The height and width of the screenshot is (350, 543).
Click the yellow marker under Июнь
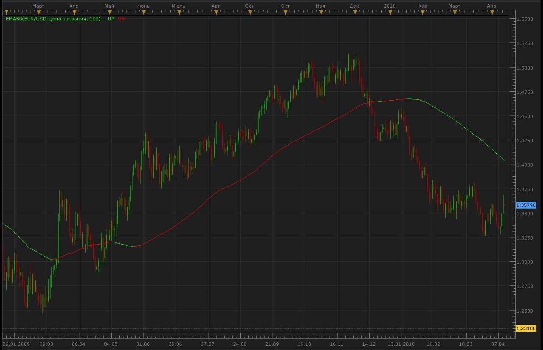click(143, 12)
